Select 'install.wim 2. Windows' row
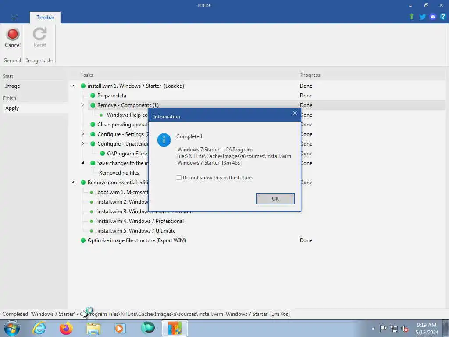Image resolution: width=449 pixels, height=337 pixels. [x=123, y=202]
